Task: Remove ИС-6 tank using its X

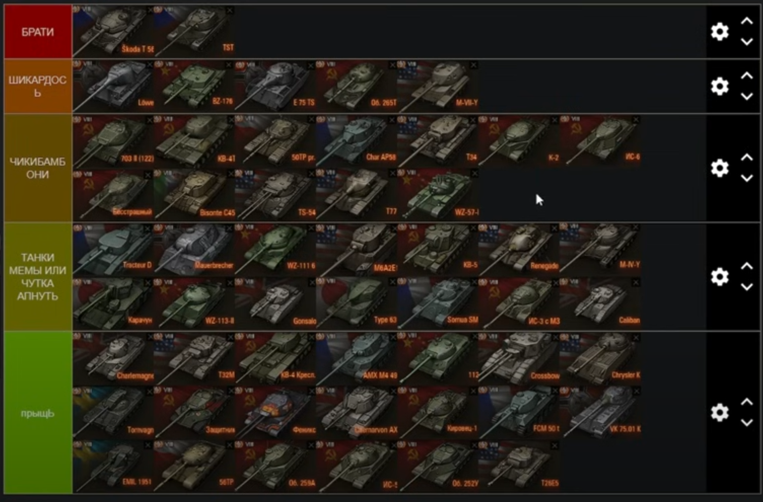Action: pyautogui.click(x=636, y=120)
